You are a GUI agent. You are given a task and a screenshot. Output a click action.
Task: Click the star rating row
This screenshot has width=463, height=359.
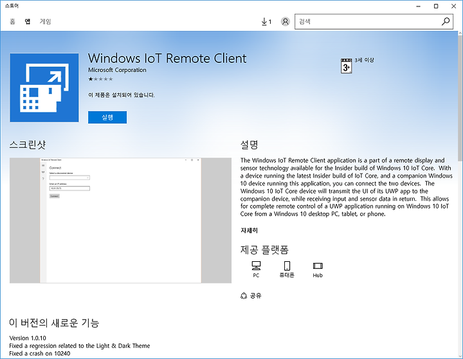click(101, 79)
